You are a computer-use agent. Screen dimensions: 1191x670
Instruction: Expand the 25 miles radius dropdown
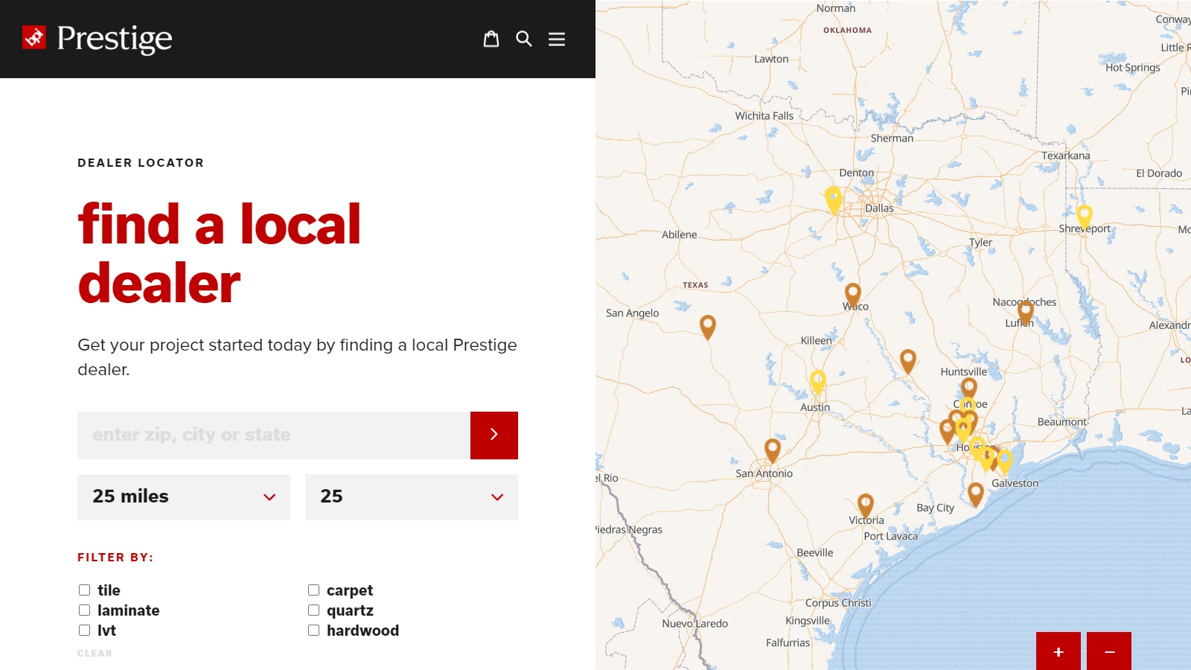coord(184,497)
